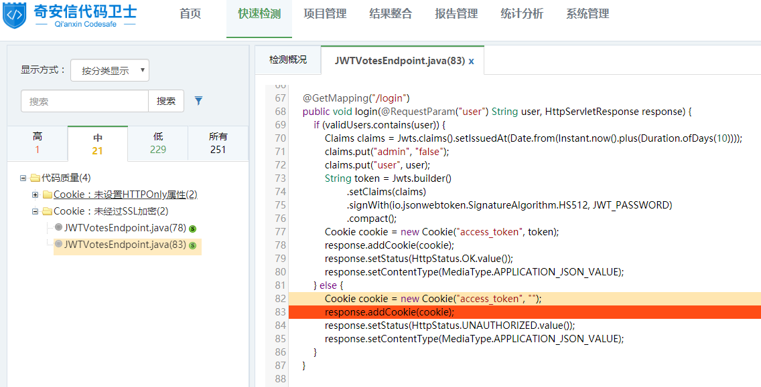Switch to the 检测概况 tab

pyautogui.click(x=288, y=60)
